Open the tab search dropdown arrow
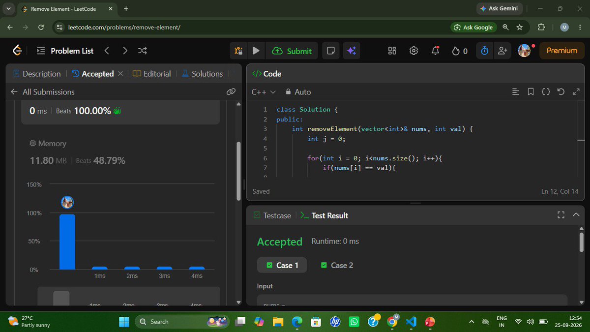Image resolution: width=590 pixels, height=332 pixels. pyautogui.click(x=9, y=9)
